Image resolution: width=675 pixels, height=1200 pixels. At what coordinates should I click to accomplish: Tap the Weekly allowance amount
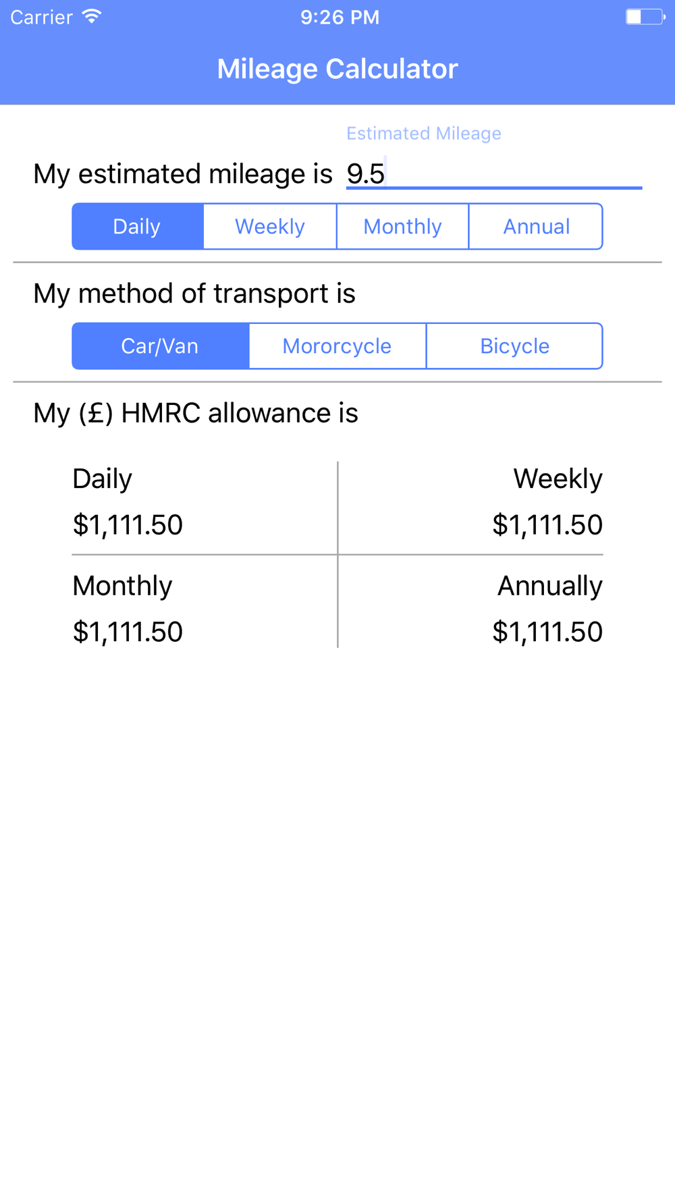(x=547, y=525)
